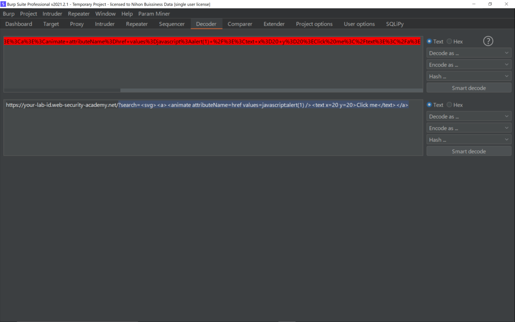Open first panel's 'Encode as ...' dropdown
Image resolution: width=515 pixels, height=322 pixels.
469,65
